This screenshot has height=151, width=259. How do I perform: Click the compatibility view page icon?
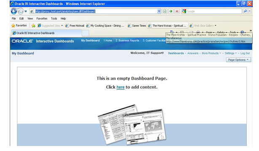165,11
